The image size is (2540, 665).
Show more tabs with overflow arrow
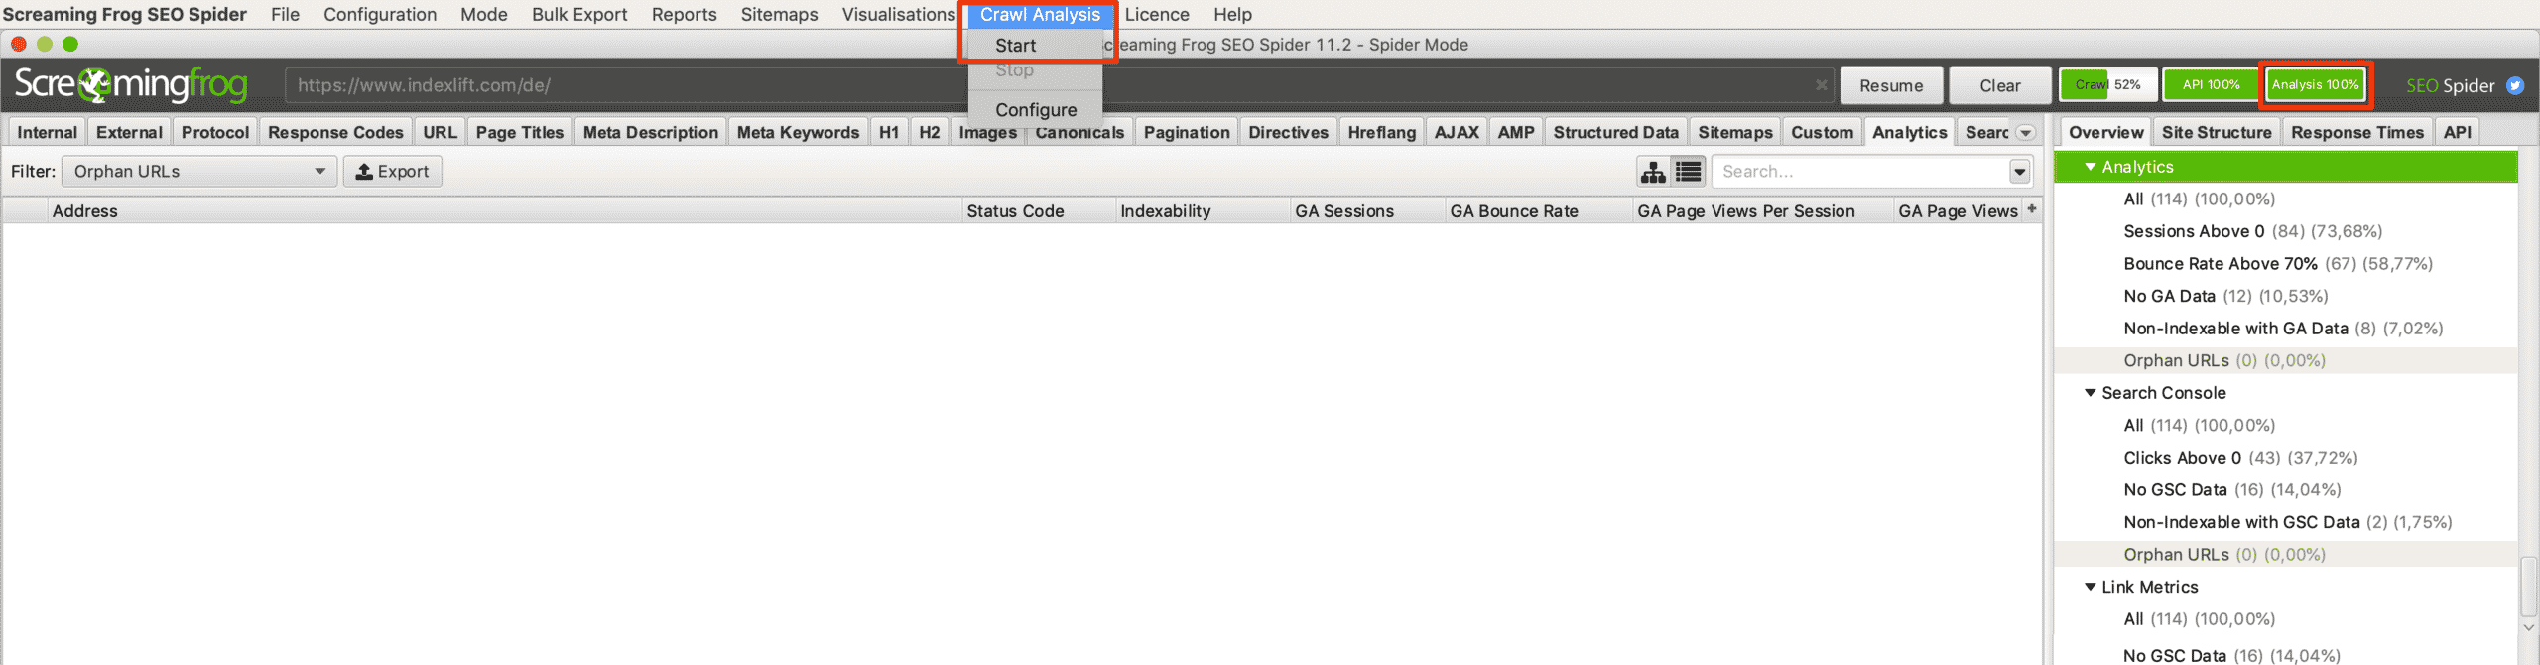pyautogui.click(x=2026, y=133)
